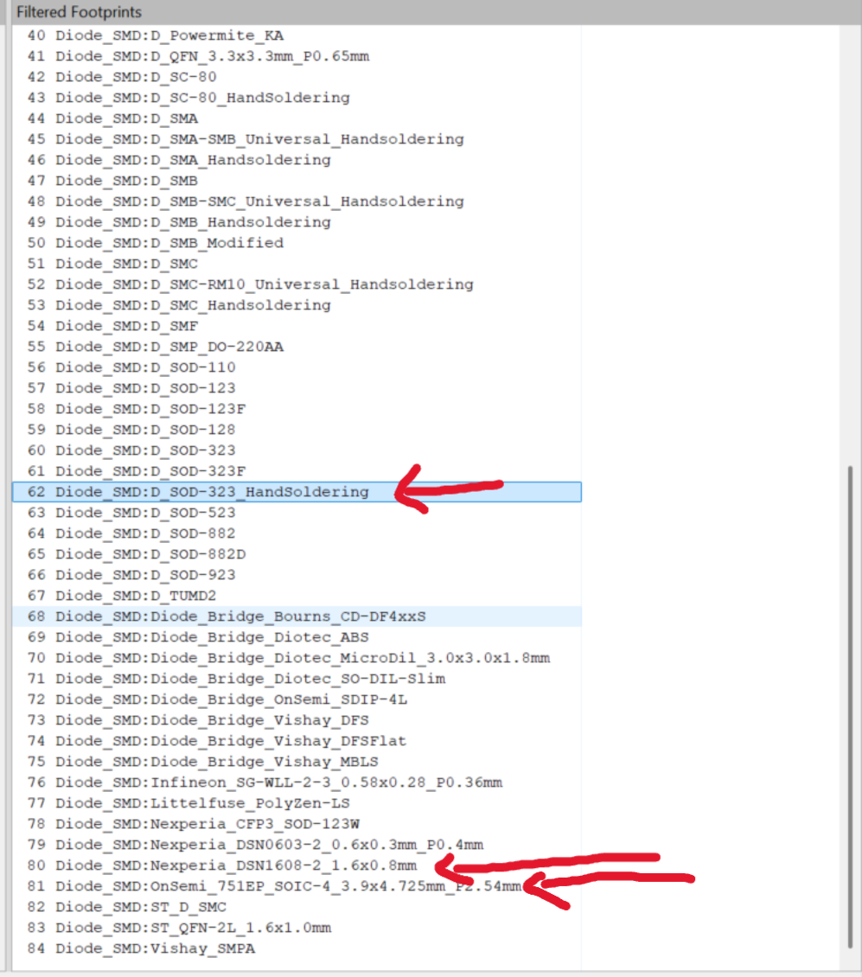
Task: Select D_TUMD2 footprint row
Action: [x=136, y=596]
